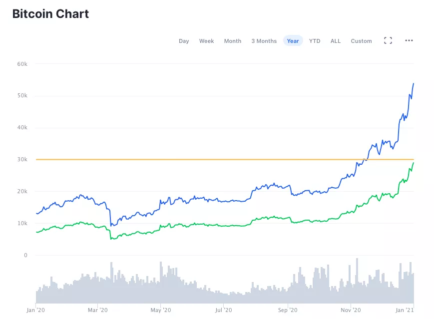The image size is (434, 319).
Task: Show the Month time range
Action: click(x=233, y=41)
